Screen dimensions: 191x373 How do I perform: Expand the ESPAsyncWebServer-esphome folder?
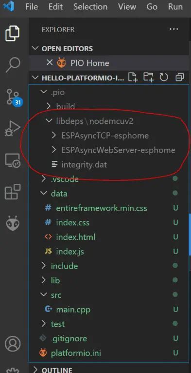click(54, 150)
